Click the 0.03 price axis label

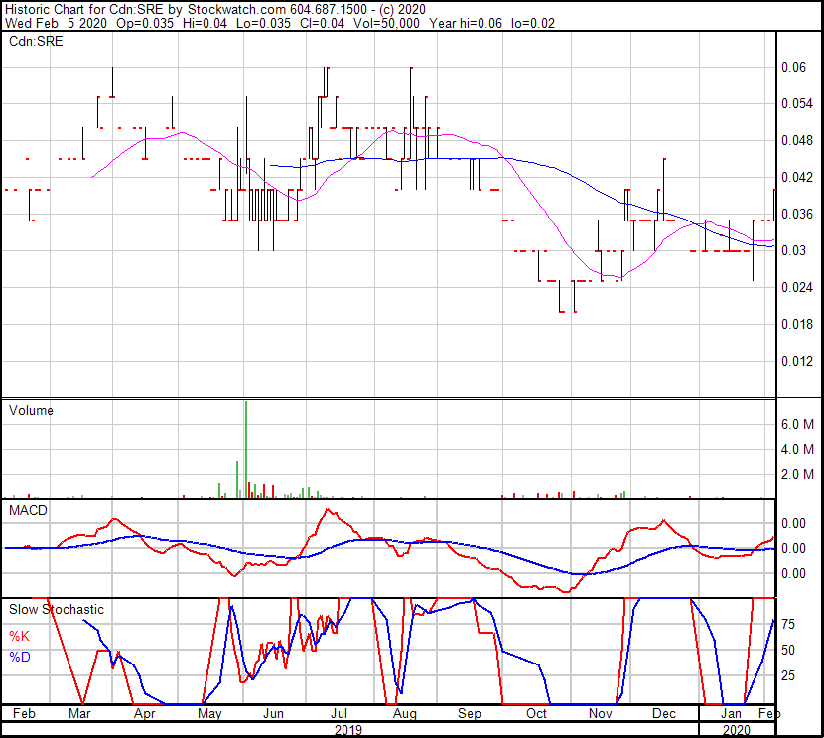click(x=793, y=250)
